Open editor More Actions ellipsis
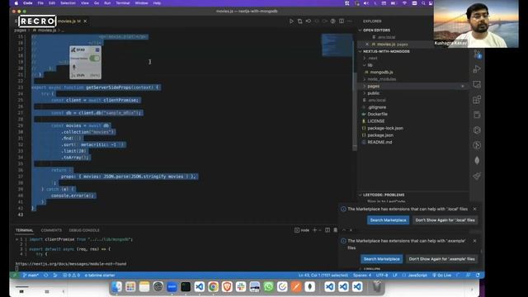 350,21
